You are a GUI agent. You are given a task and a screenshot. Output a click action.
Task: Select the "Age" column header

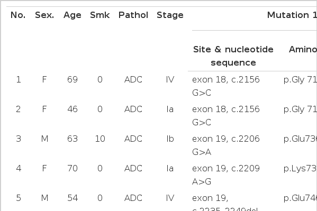73,15
